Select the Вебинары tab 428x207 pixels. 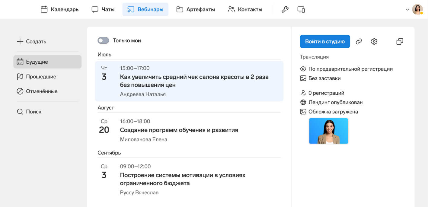145,9
